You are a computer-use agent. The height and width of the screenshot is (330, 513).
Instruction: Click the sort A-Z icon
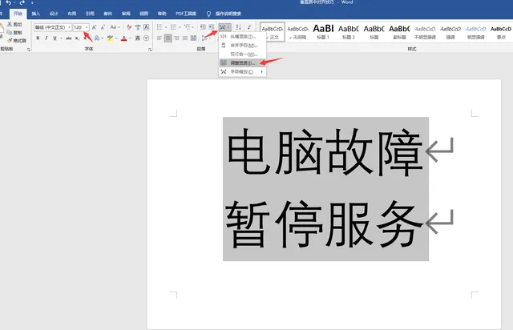point(239,27)
